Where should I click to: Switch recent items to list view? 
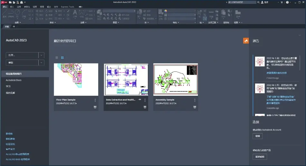(57, 58)
